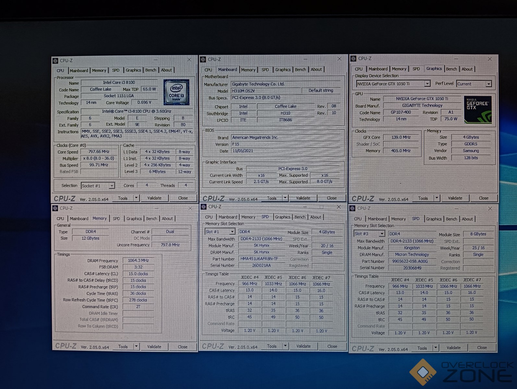The width and height of the screenshot is (517, 389).
Task: Expand the Slot #1 memory slot dropdown
Action: (x=232, y=232)
